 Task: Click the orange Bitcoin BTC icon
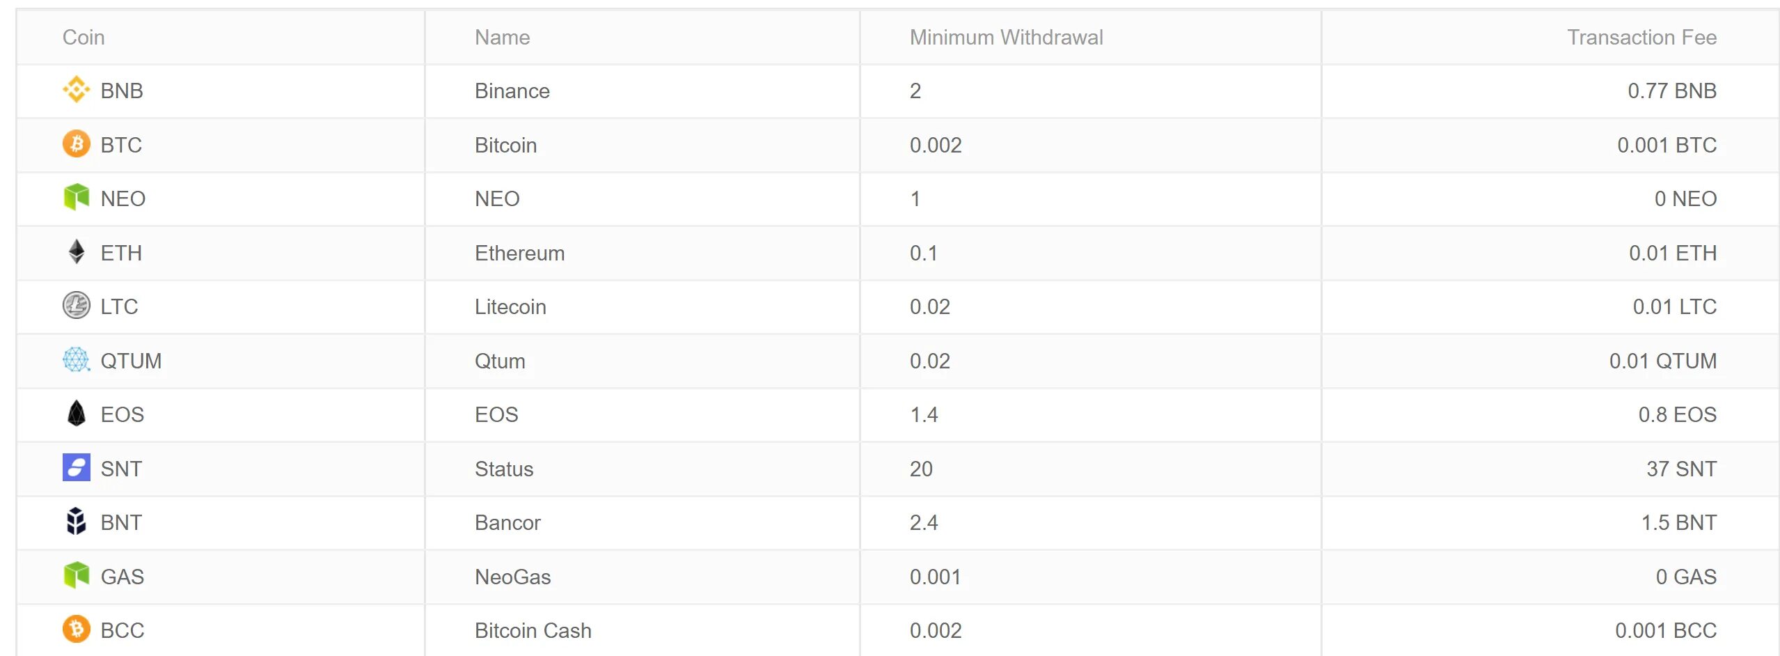(x=76, y=144)
